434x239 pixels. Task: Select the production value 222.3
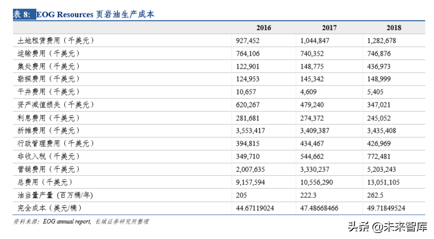308,195
